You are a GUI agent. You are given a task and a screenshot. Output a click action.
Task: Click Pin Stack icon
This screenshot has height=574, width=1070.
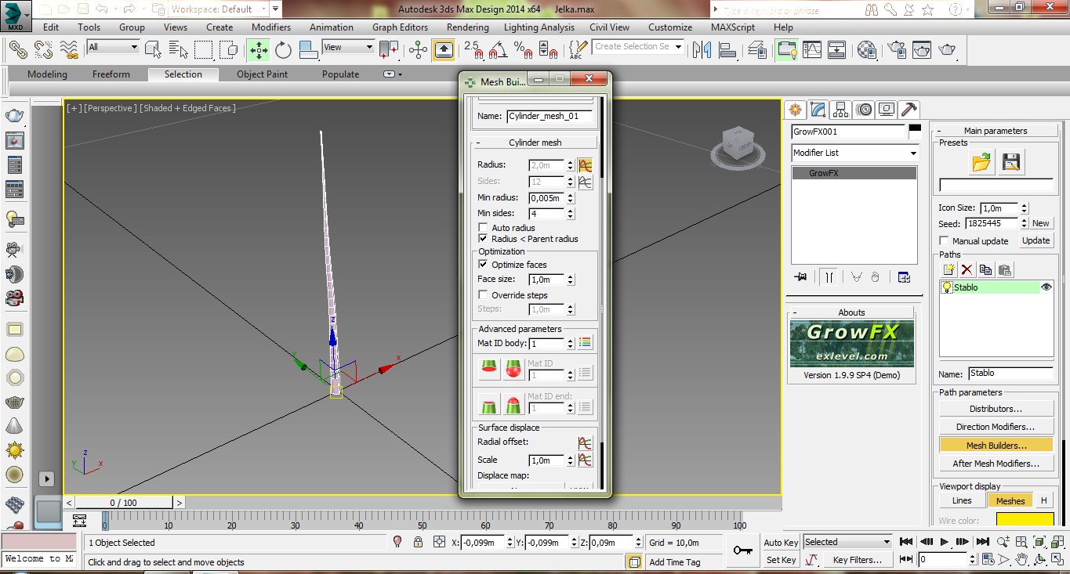[x=800, y=277]
